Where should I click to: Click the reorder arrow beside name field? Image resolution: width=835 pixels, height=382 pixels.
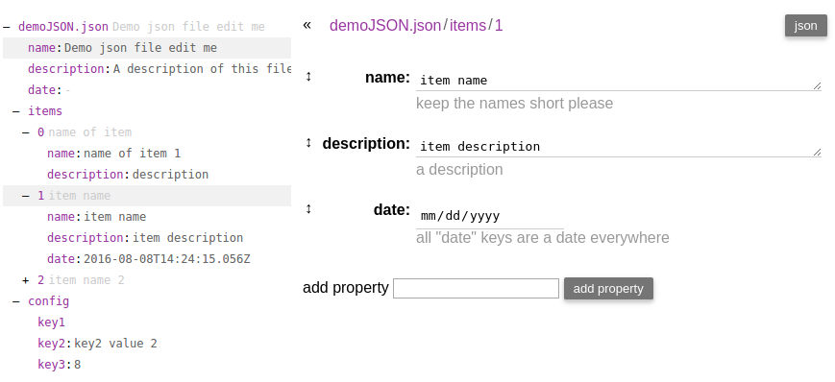pyautogui.click(x=308, y=77)
